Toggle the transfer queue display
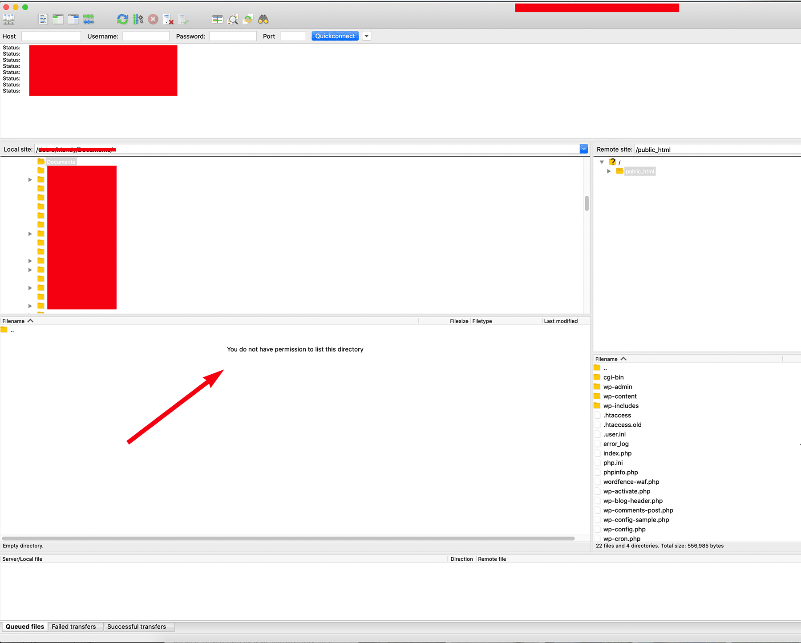 (89, 19)
